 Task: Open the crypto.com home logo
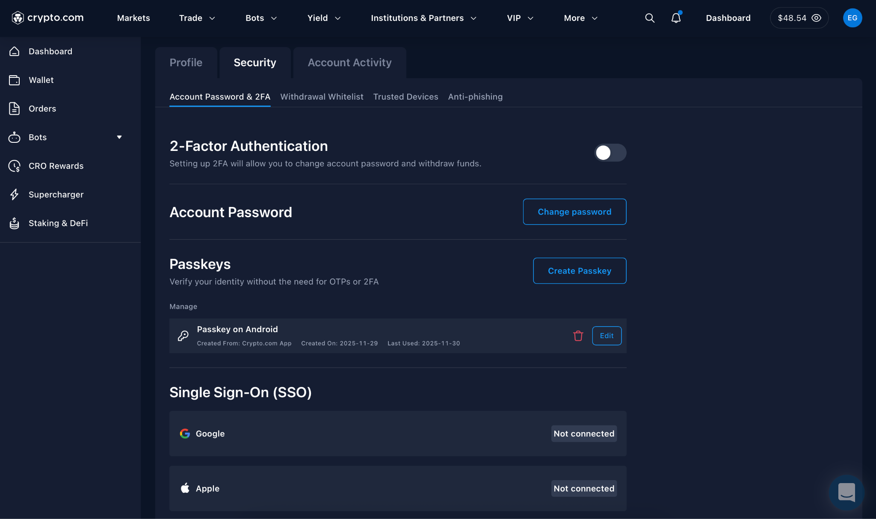tap(47, 18)
